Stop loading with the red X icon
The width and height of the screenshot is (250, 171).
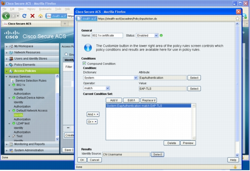point(32,16)
